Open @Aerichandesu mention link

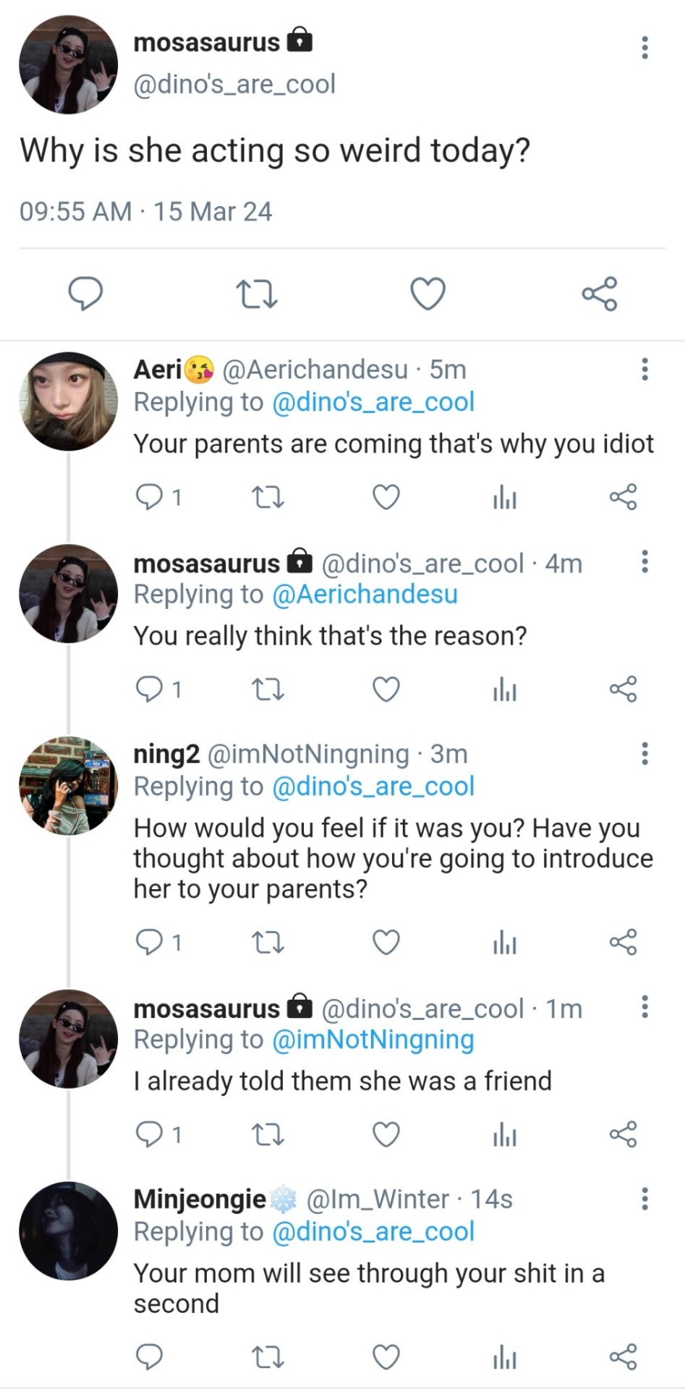coord(365,595)
